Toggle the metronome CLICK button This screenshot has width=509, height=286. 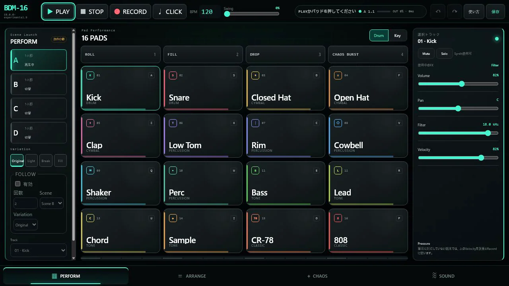[x=169, y=12]
